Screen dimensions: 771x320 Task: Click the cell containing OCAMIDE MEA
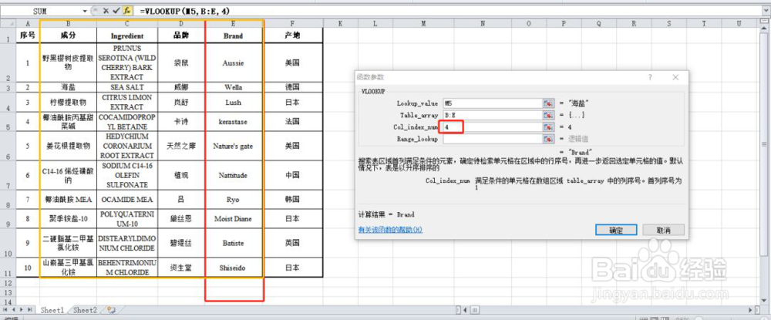tap(127, 200)
